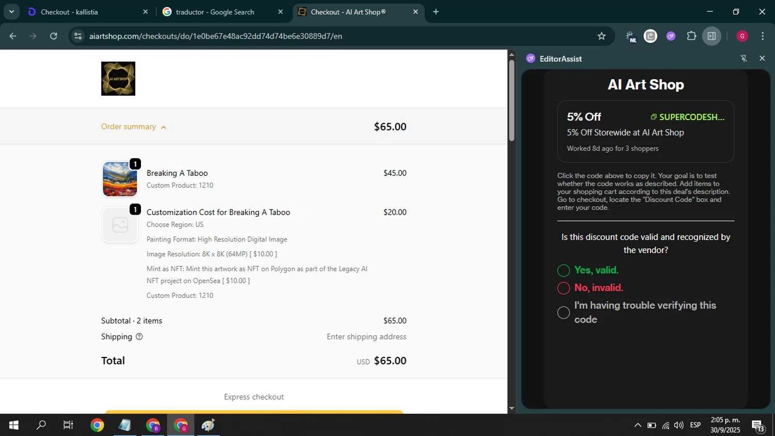Click the battery tray icon
This screenshot has height=436, width=775.
point(652,425)
